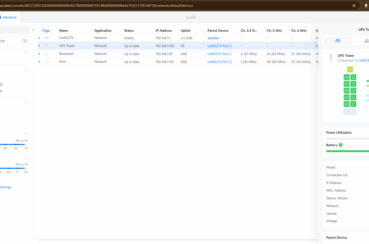This screenshot has width=369, height=244.
Task: Open the binoculars overview tab in device panel
Action: (338, 41)
